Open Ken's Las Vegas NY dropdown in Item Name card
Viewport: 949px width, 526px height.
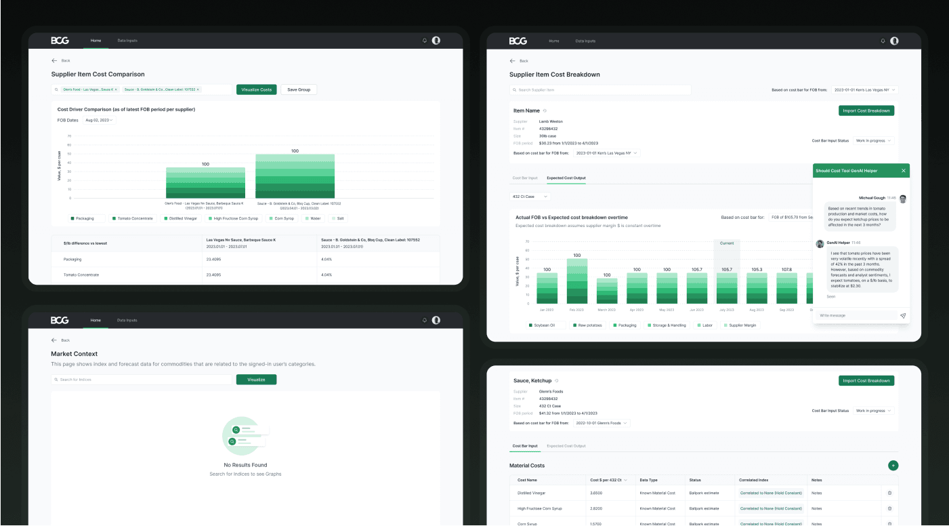606,153
